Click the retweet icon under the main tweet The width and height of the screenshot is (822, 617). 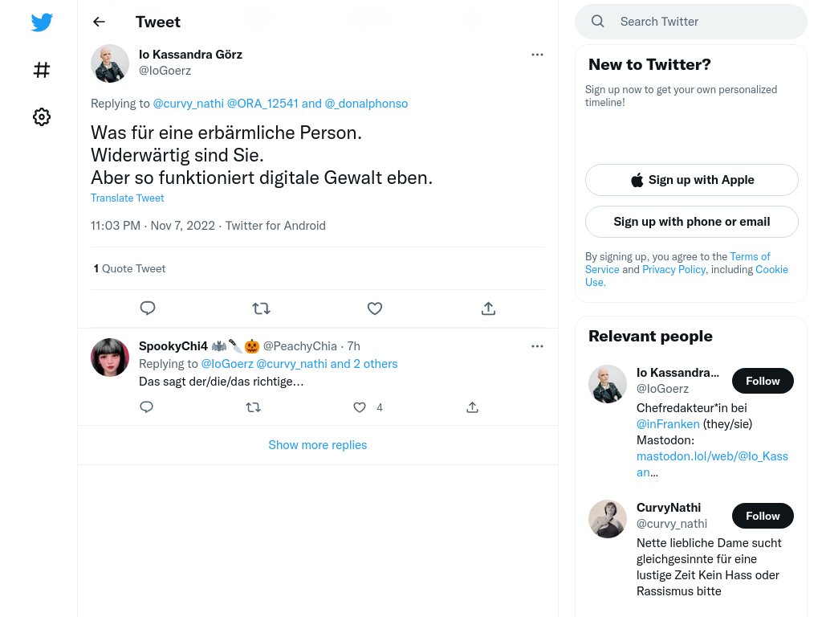[261, 308]
